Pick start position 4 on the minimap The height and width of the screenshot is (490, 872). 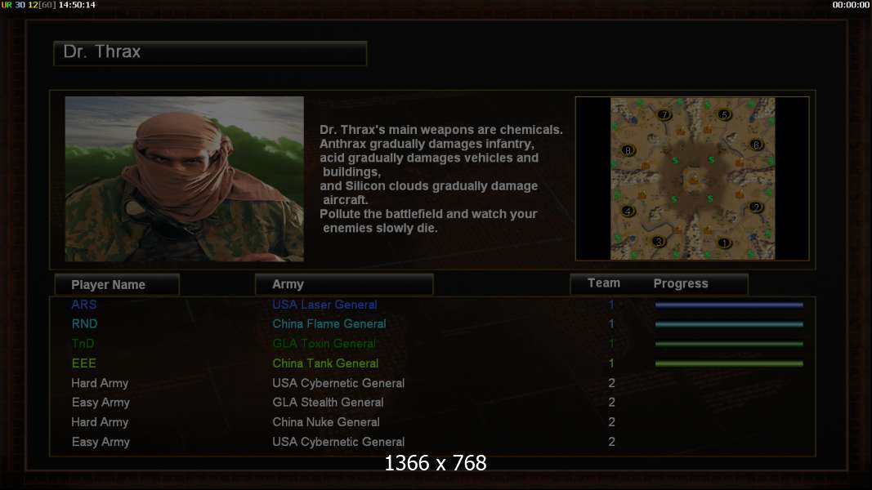[628, 212]
